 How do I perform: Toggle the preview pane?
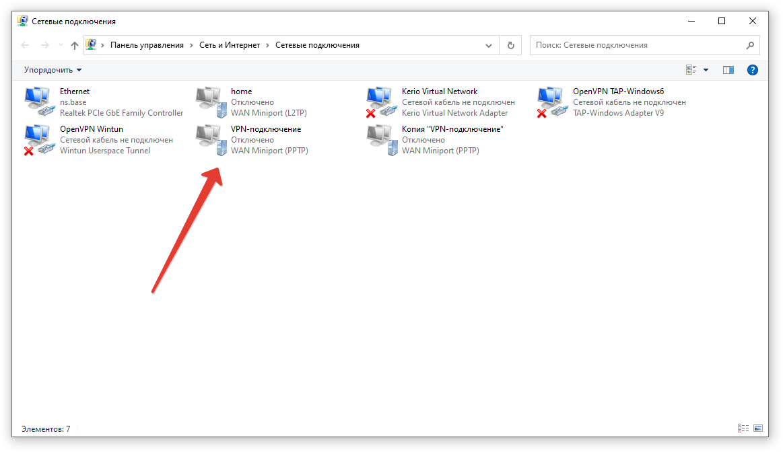point(728,69)
